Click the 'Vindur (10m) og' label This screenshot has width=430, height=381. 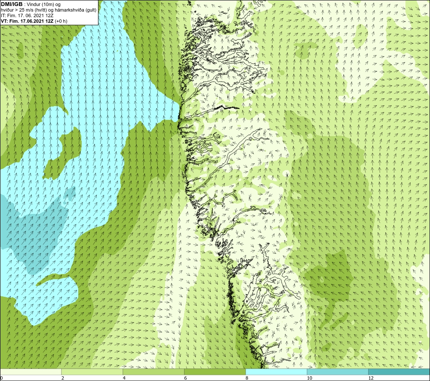[44, 5]
